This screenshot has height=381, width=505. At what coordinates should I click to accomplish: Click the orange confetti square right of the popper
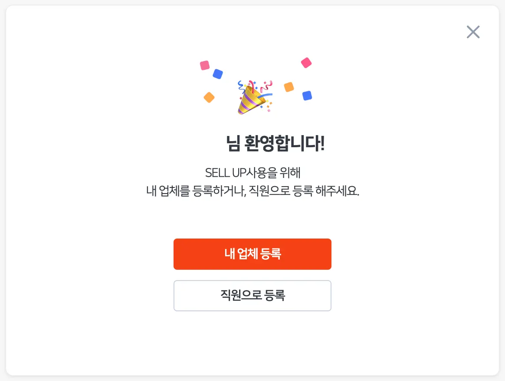[x=289, y=87]
